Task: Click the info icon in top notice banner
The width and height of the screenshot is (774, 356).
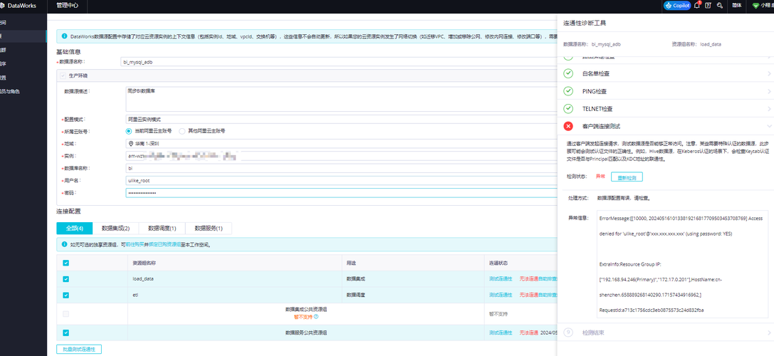Action: 65,36
